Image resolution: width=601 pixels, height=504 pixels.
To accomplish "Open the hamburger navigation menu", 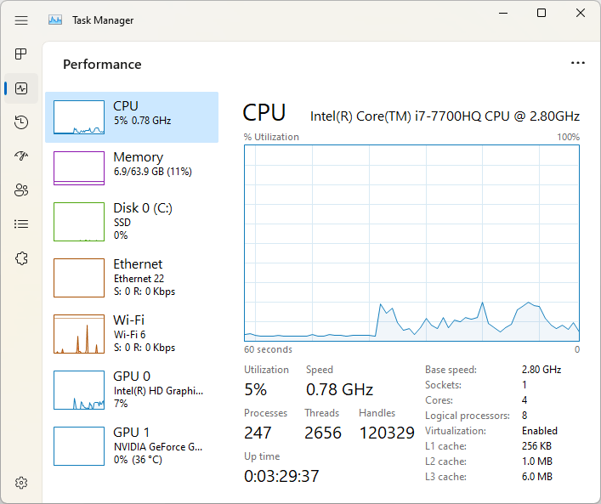I will (x=21, y=20).
